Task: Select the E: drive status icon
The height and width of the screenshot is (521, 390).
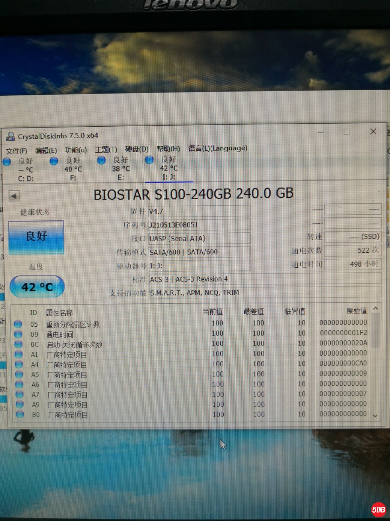Action: [x=101, y=160]
